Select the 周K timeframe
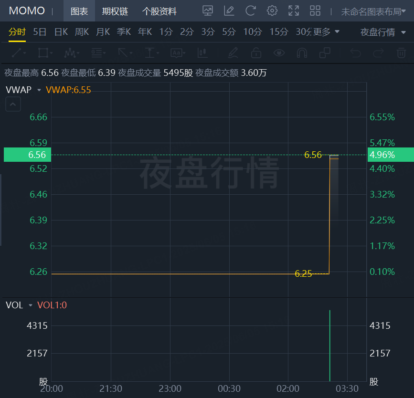Screen dimensions: 414x398 tap(82, 31)
